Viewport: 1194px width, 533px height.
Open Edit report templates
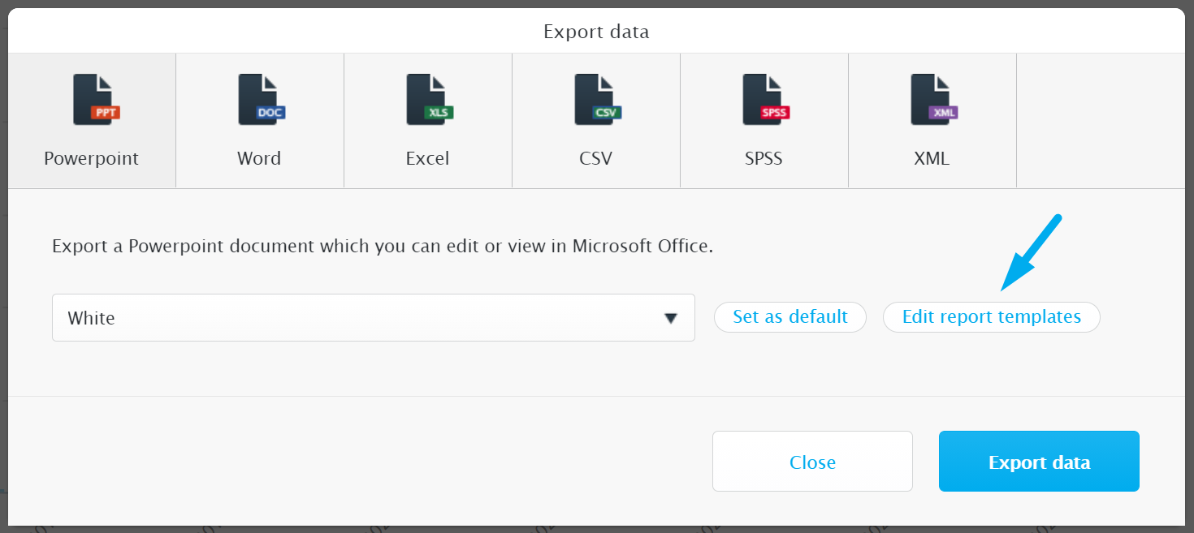point(992,317)
